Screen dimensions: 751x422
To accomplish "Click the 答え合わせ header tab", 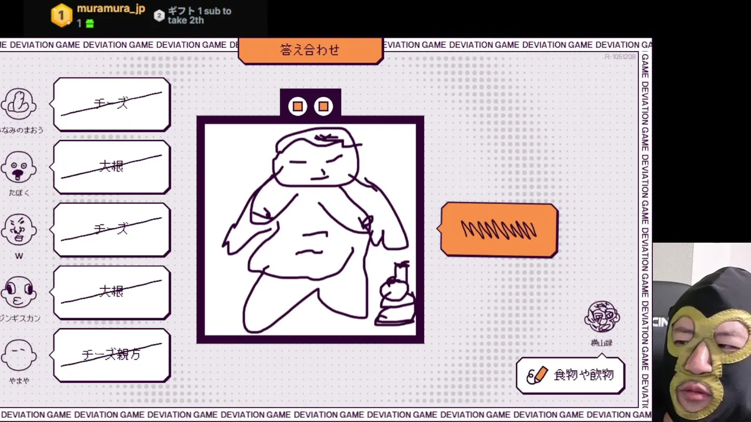I will (x=310, y=50).
